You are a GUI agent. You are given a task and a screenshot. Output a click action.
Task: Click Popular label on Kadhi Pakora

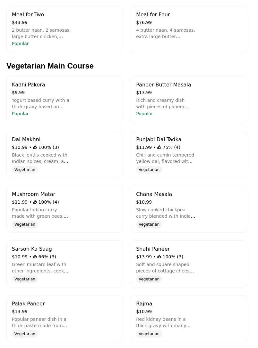tap(20, 114)
